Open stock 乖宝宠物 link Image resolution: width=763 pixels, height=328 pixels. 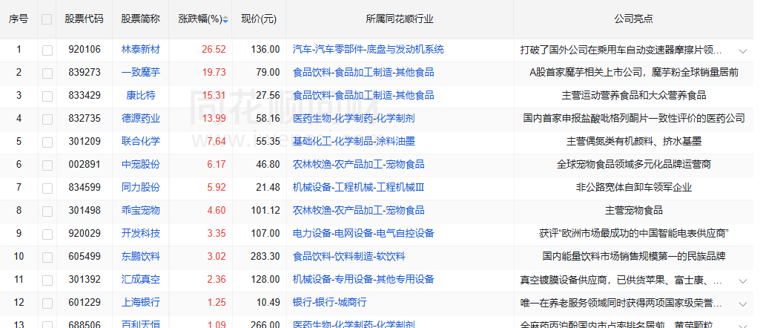click(x=141, y=210)
